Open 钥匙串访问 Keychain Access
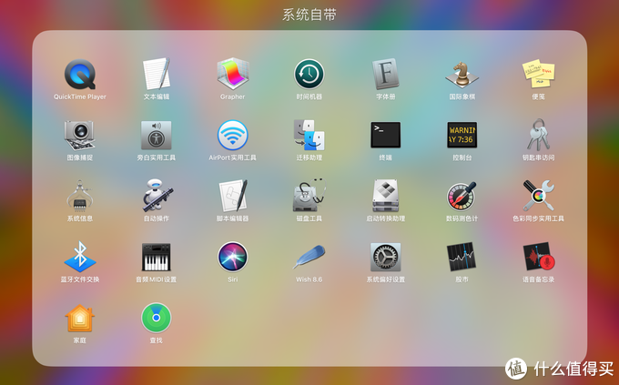 (x=539, y=135)
